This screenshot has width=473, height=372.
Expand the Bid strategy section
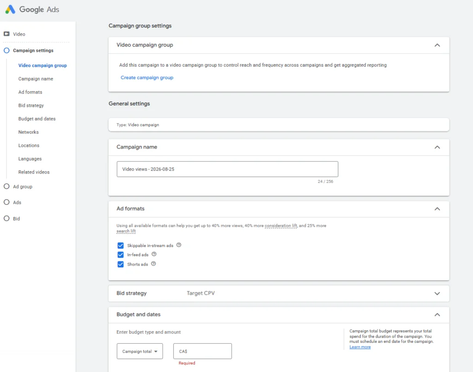(437, 293)
